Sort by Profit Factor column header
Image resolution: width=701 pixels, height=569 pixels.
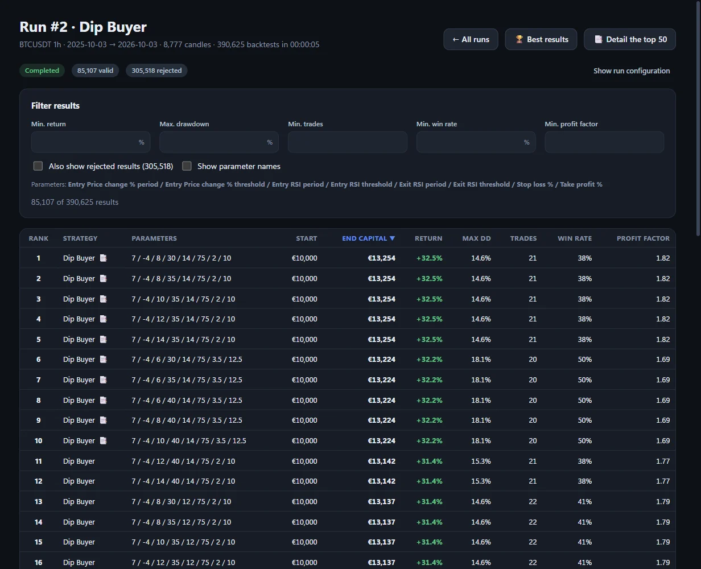pos(644,238)
